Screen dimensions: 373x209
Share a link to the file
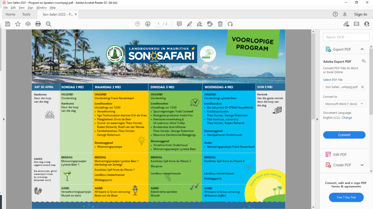pos(346,24)
